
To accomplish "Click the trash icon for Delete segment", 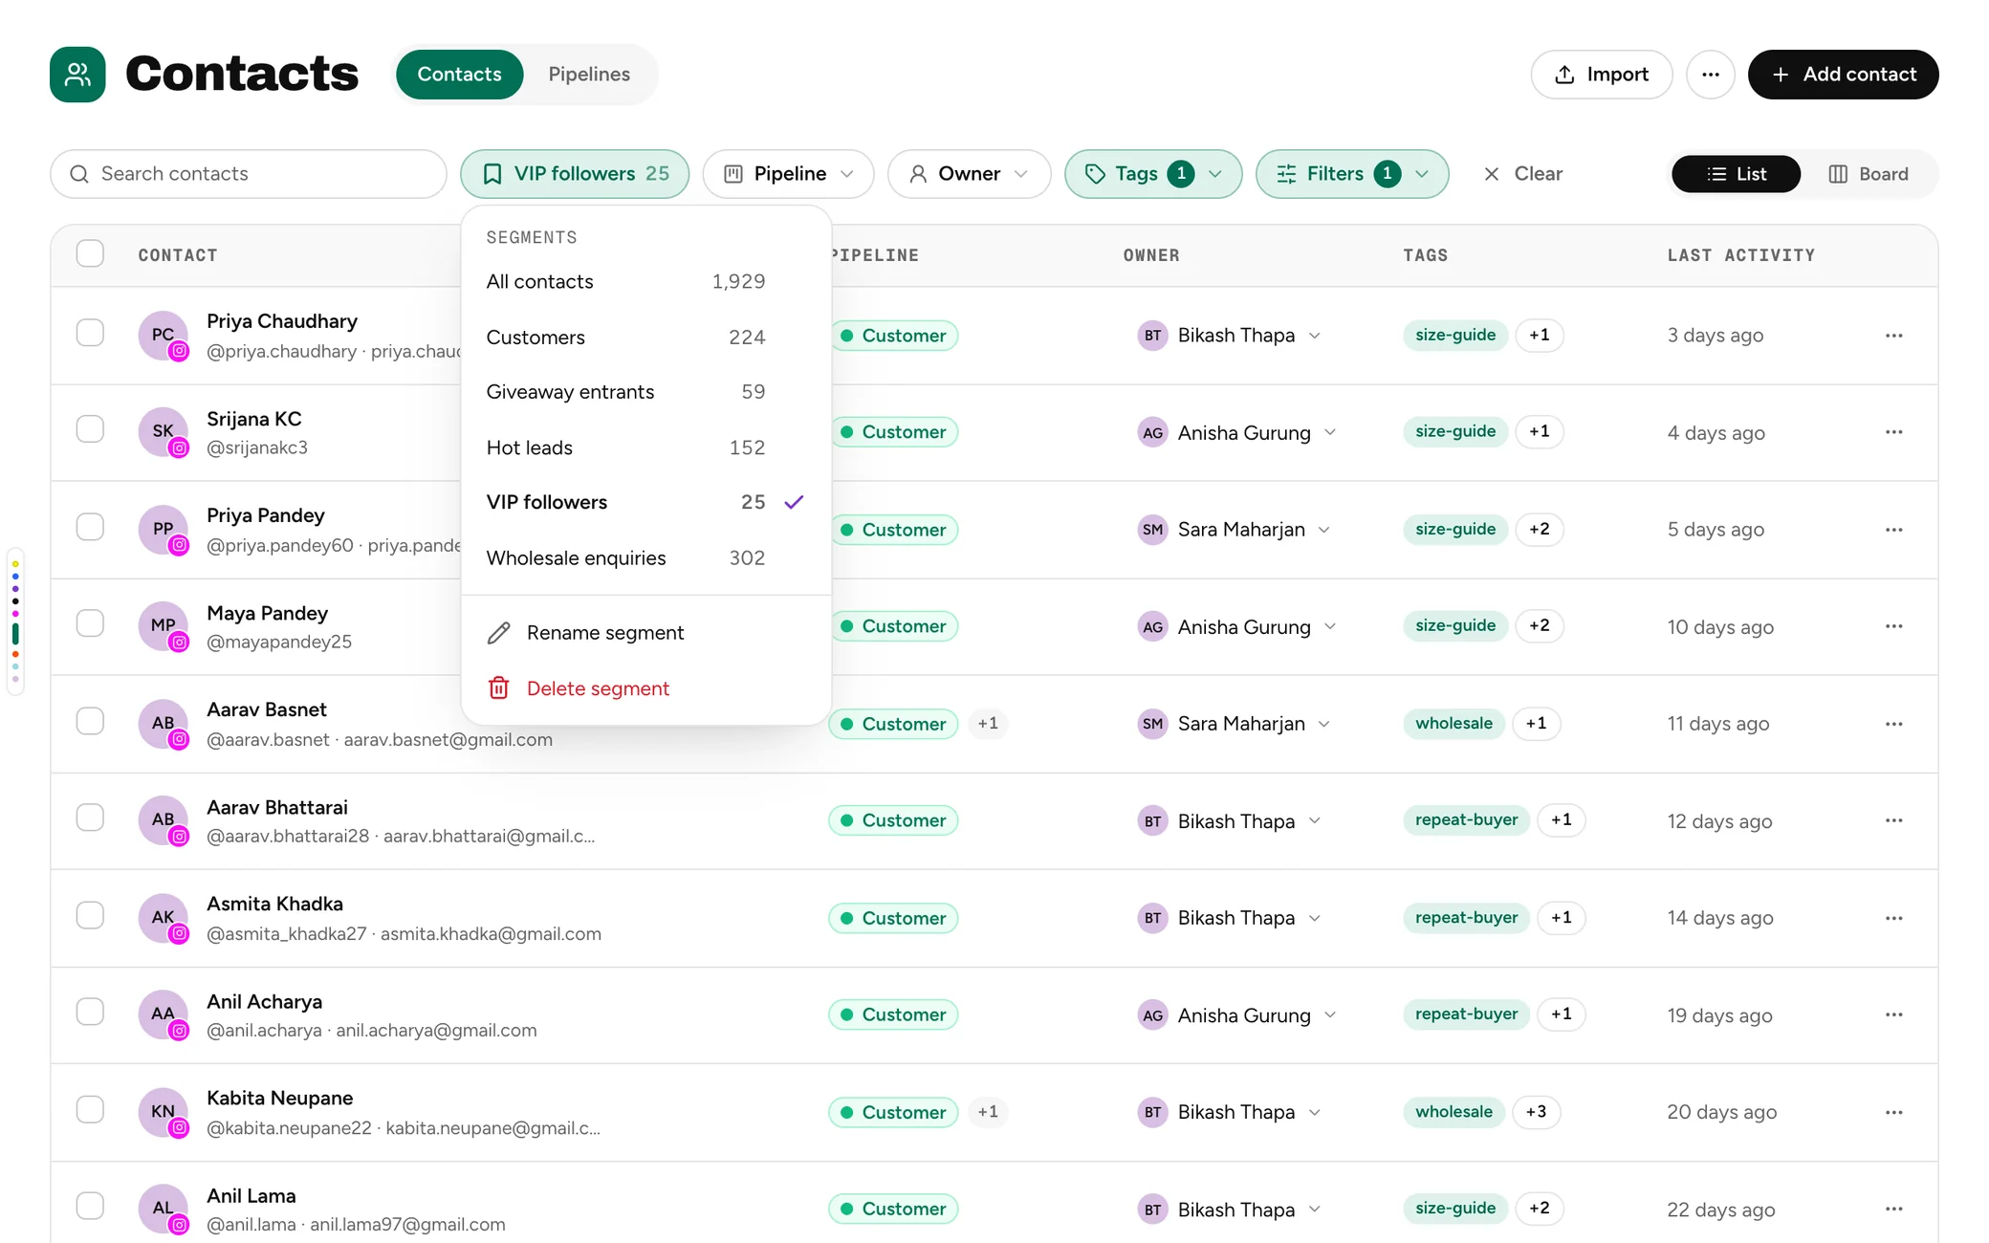I will [498, 688].
